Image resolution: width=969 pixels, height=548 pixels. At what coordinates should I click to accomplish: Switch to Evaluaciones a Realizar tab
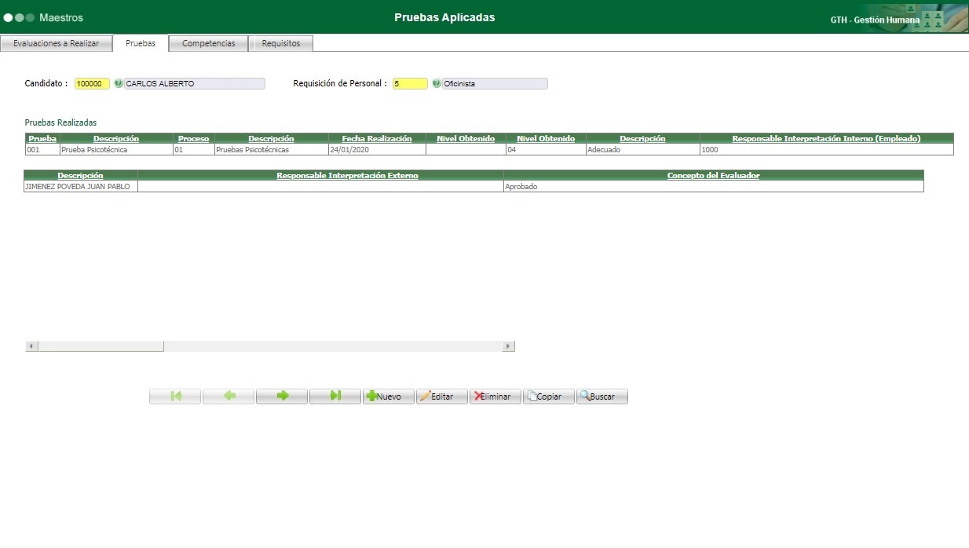[57, 44]
